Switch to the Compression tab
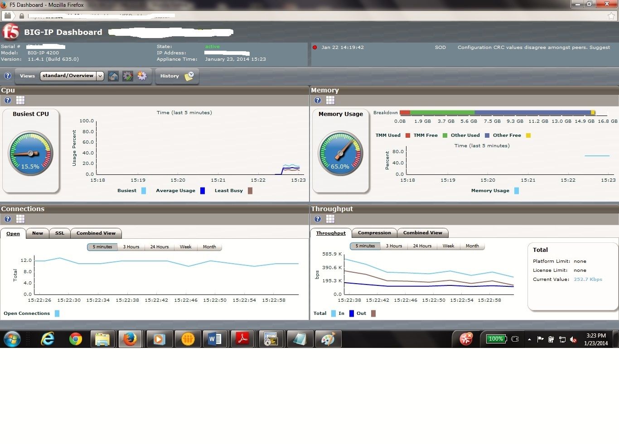 [x=374, y=233]
